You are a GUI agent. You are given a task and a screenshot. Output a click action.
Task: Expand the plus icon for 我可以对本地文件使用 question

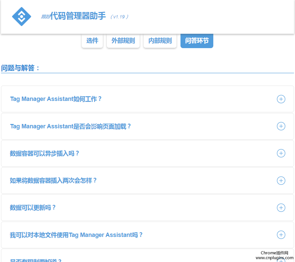[x=281, y=235]
